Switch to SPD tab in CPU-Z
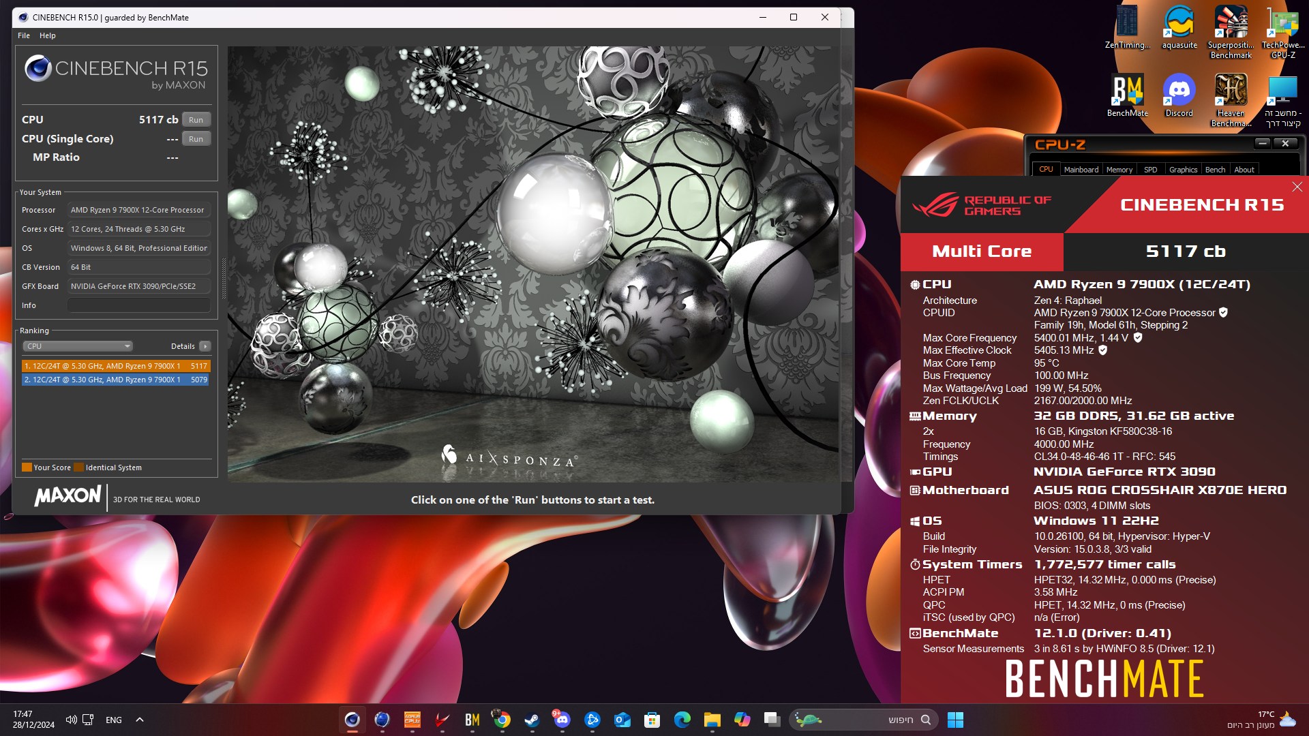The image size is (1309, 736). [1150, 170]
